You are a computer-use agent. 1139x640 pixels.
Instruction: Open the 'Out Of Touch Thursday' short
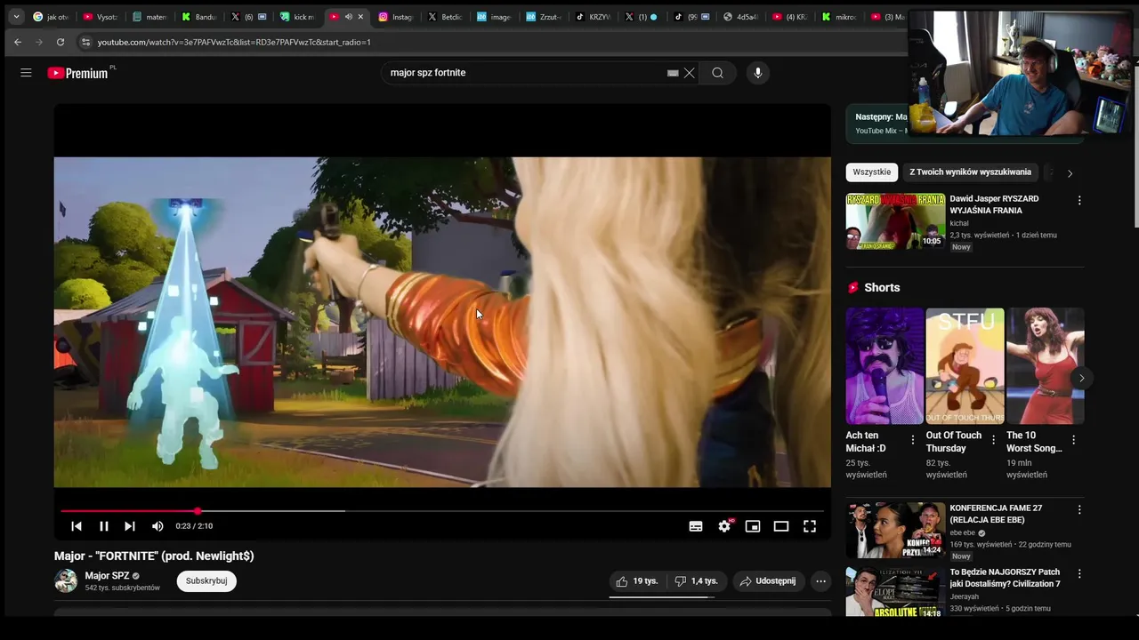coord(965,366)
